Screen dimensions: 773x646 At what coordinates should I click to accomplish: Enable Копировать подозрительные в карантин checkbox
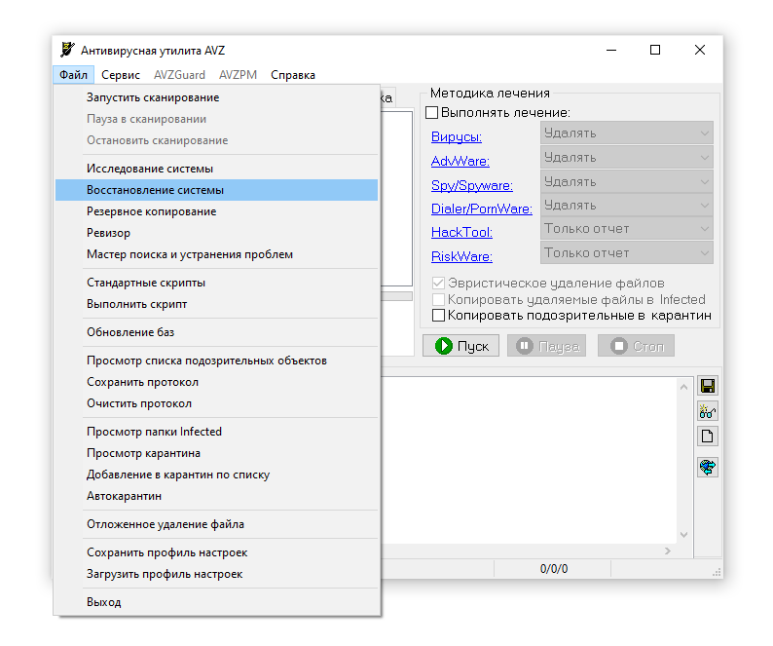[x=438, y=315]
